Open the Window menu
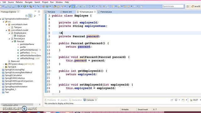The width and height of the screenshot is (201, 113). tap(59, 2)
